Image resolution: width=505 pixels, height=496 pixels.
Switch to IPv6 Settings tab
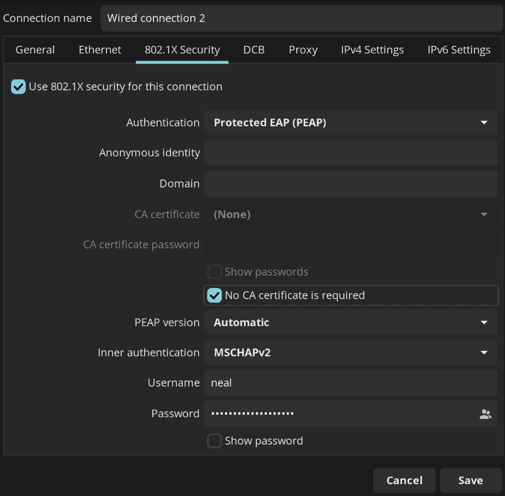click(459, 50)
